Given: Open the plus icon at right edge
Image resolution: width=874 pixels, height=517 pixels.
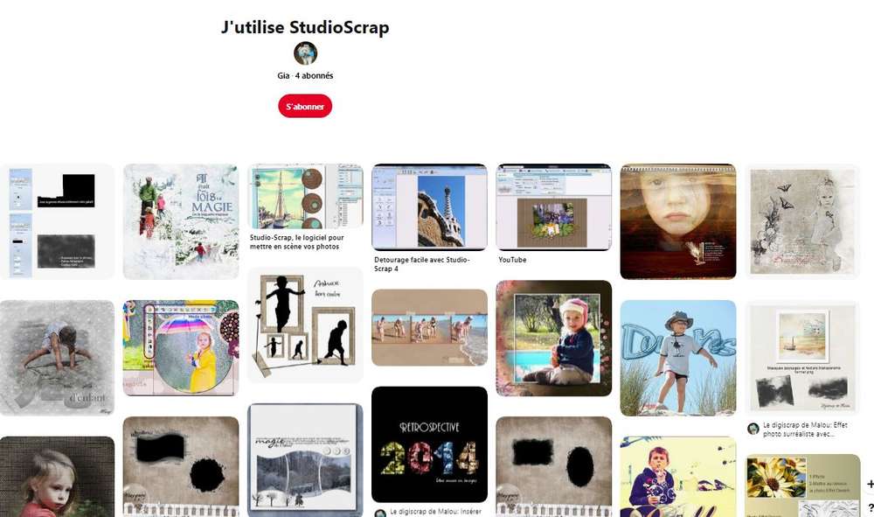Looking at the screenshot, I should (870, 484).
